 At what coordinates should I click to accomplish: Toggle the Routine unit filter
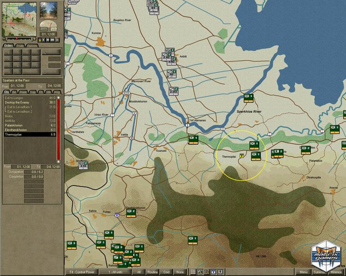tap(152, 272)
